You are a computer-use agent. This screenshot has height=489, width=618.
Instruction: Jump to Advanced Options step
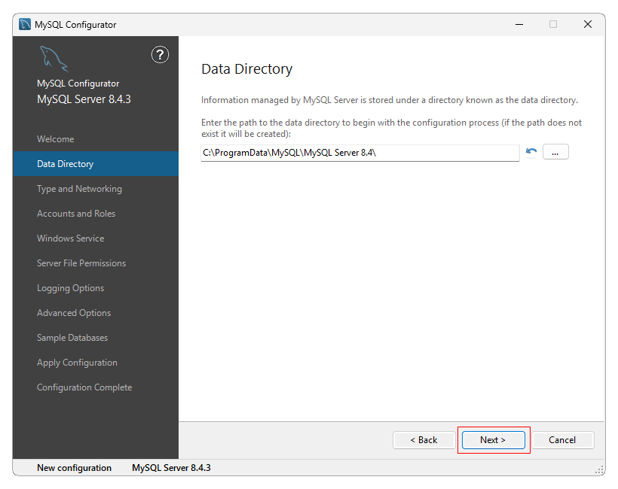pyautogui.click(x=74, y=313)
